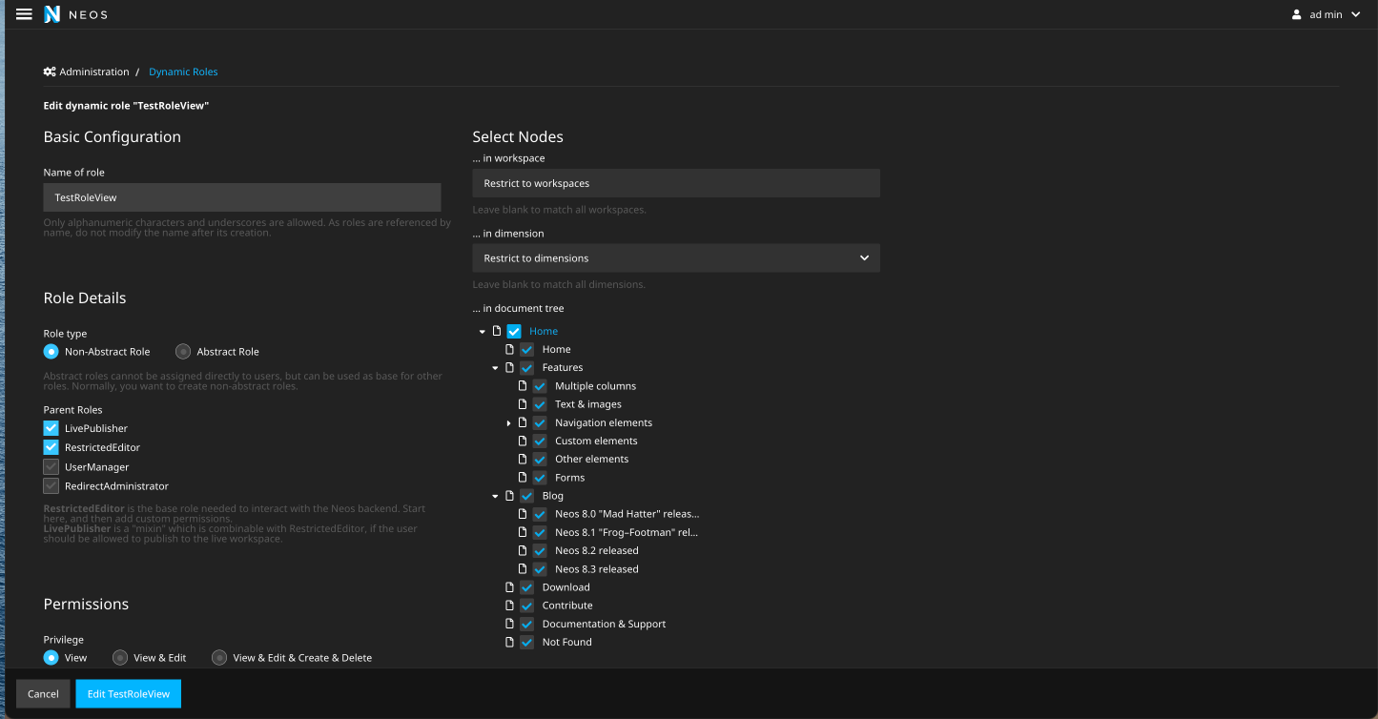Focus the Name of role input field
1378x719 pixels.
(x=242, y=197)
